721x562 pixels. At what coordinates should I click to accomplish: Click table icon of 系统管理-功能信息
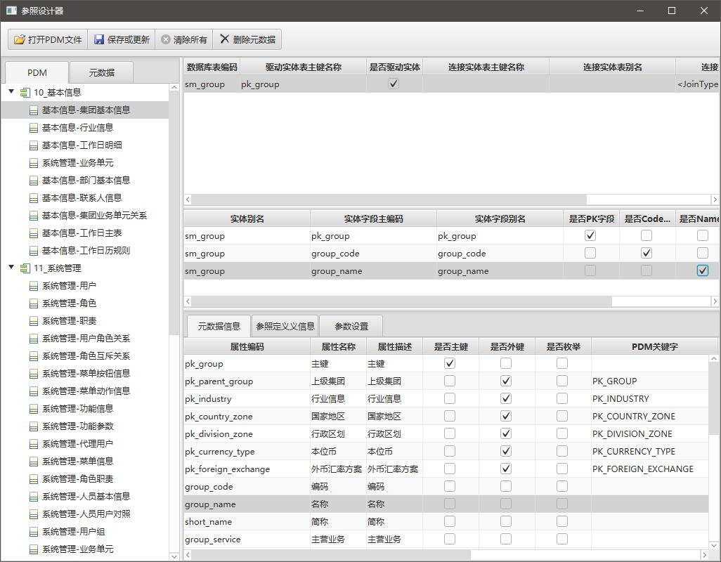34,409
